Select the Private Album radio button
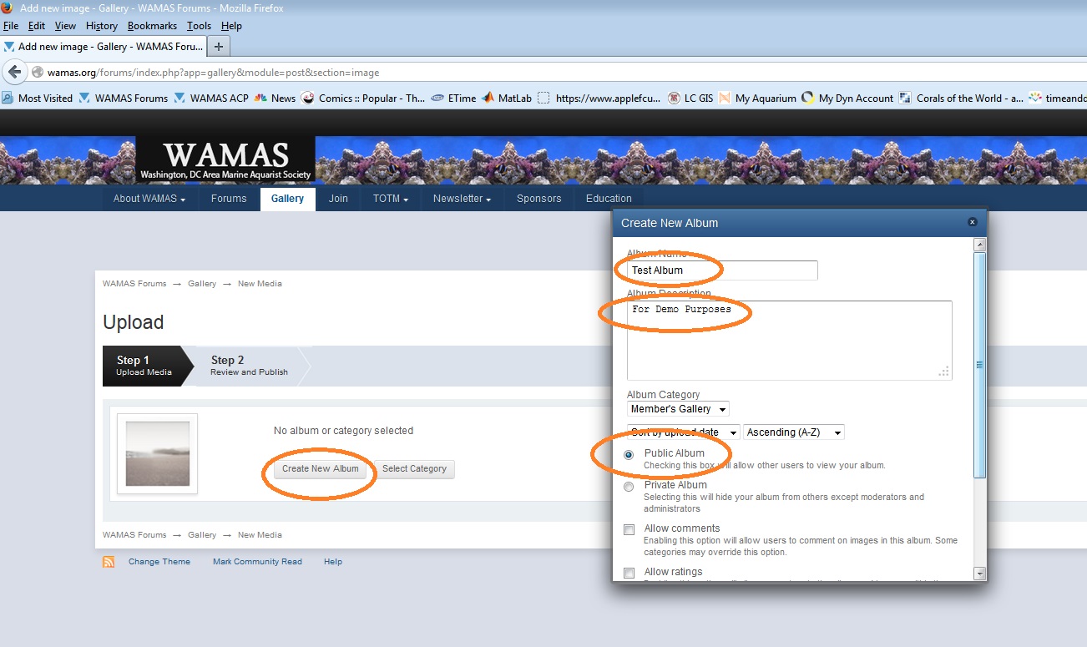The image size is (1087, 647). 629,486
